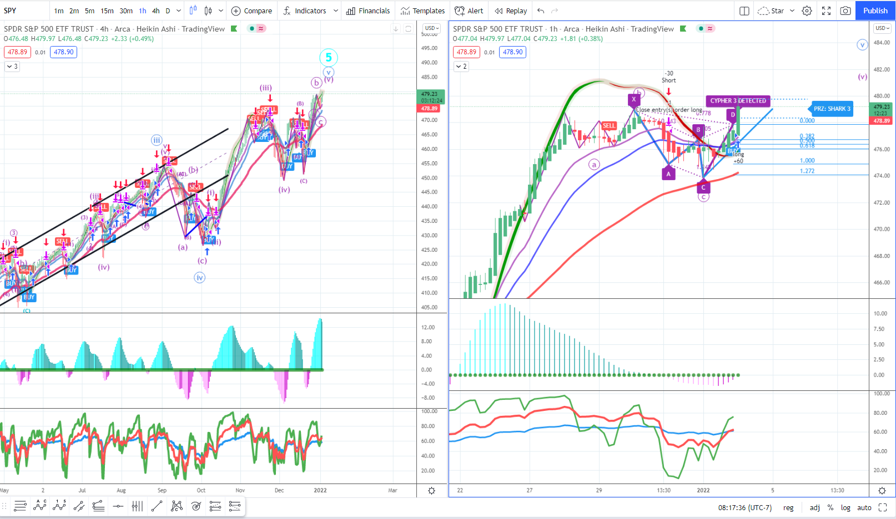Expand the right chart indicator legend count 2
The height and width of the screenshot is (519, 896).
point(461,66)
